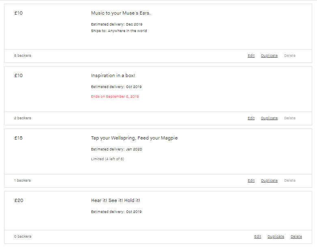Duplicate the Music to your Muse's Ears reward

pyautogui.click(x=269, y=56)
